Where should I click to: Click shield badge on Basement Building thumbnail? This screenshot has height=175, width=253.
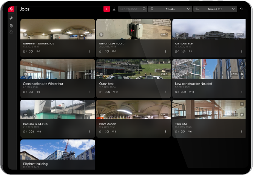[25, 34]
